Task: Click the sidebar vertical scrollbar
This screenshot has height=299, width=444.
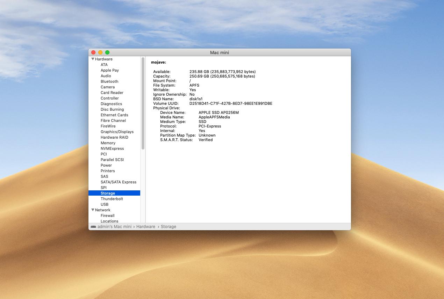Action: [x=143, y=103]
